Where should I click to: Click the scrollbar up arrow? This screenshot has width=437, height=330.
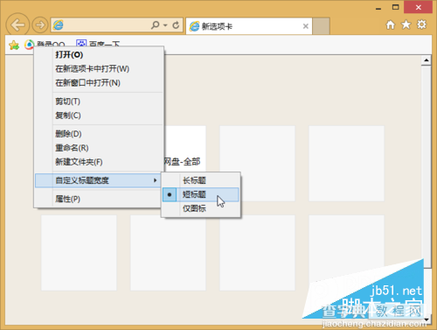pyautogui.click(x=427, y=60)
